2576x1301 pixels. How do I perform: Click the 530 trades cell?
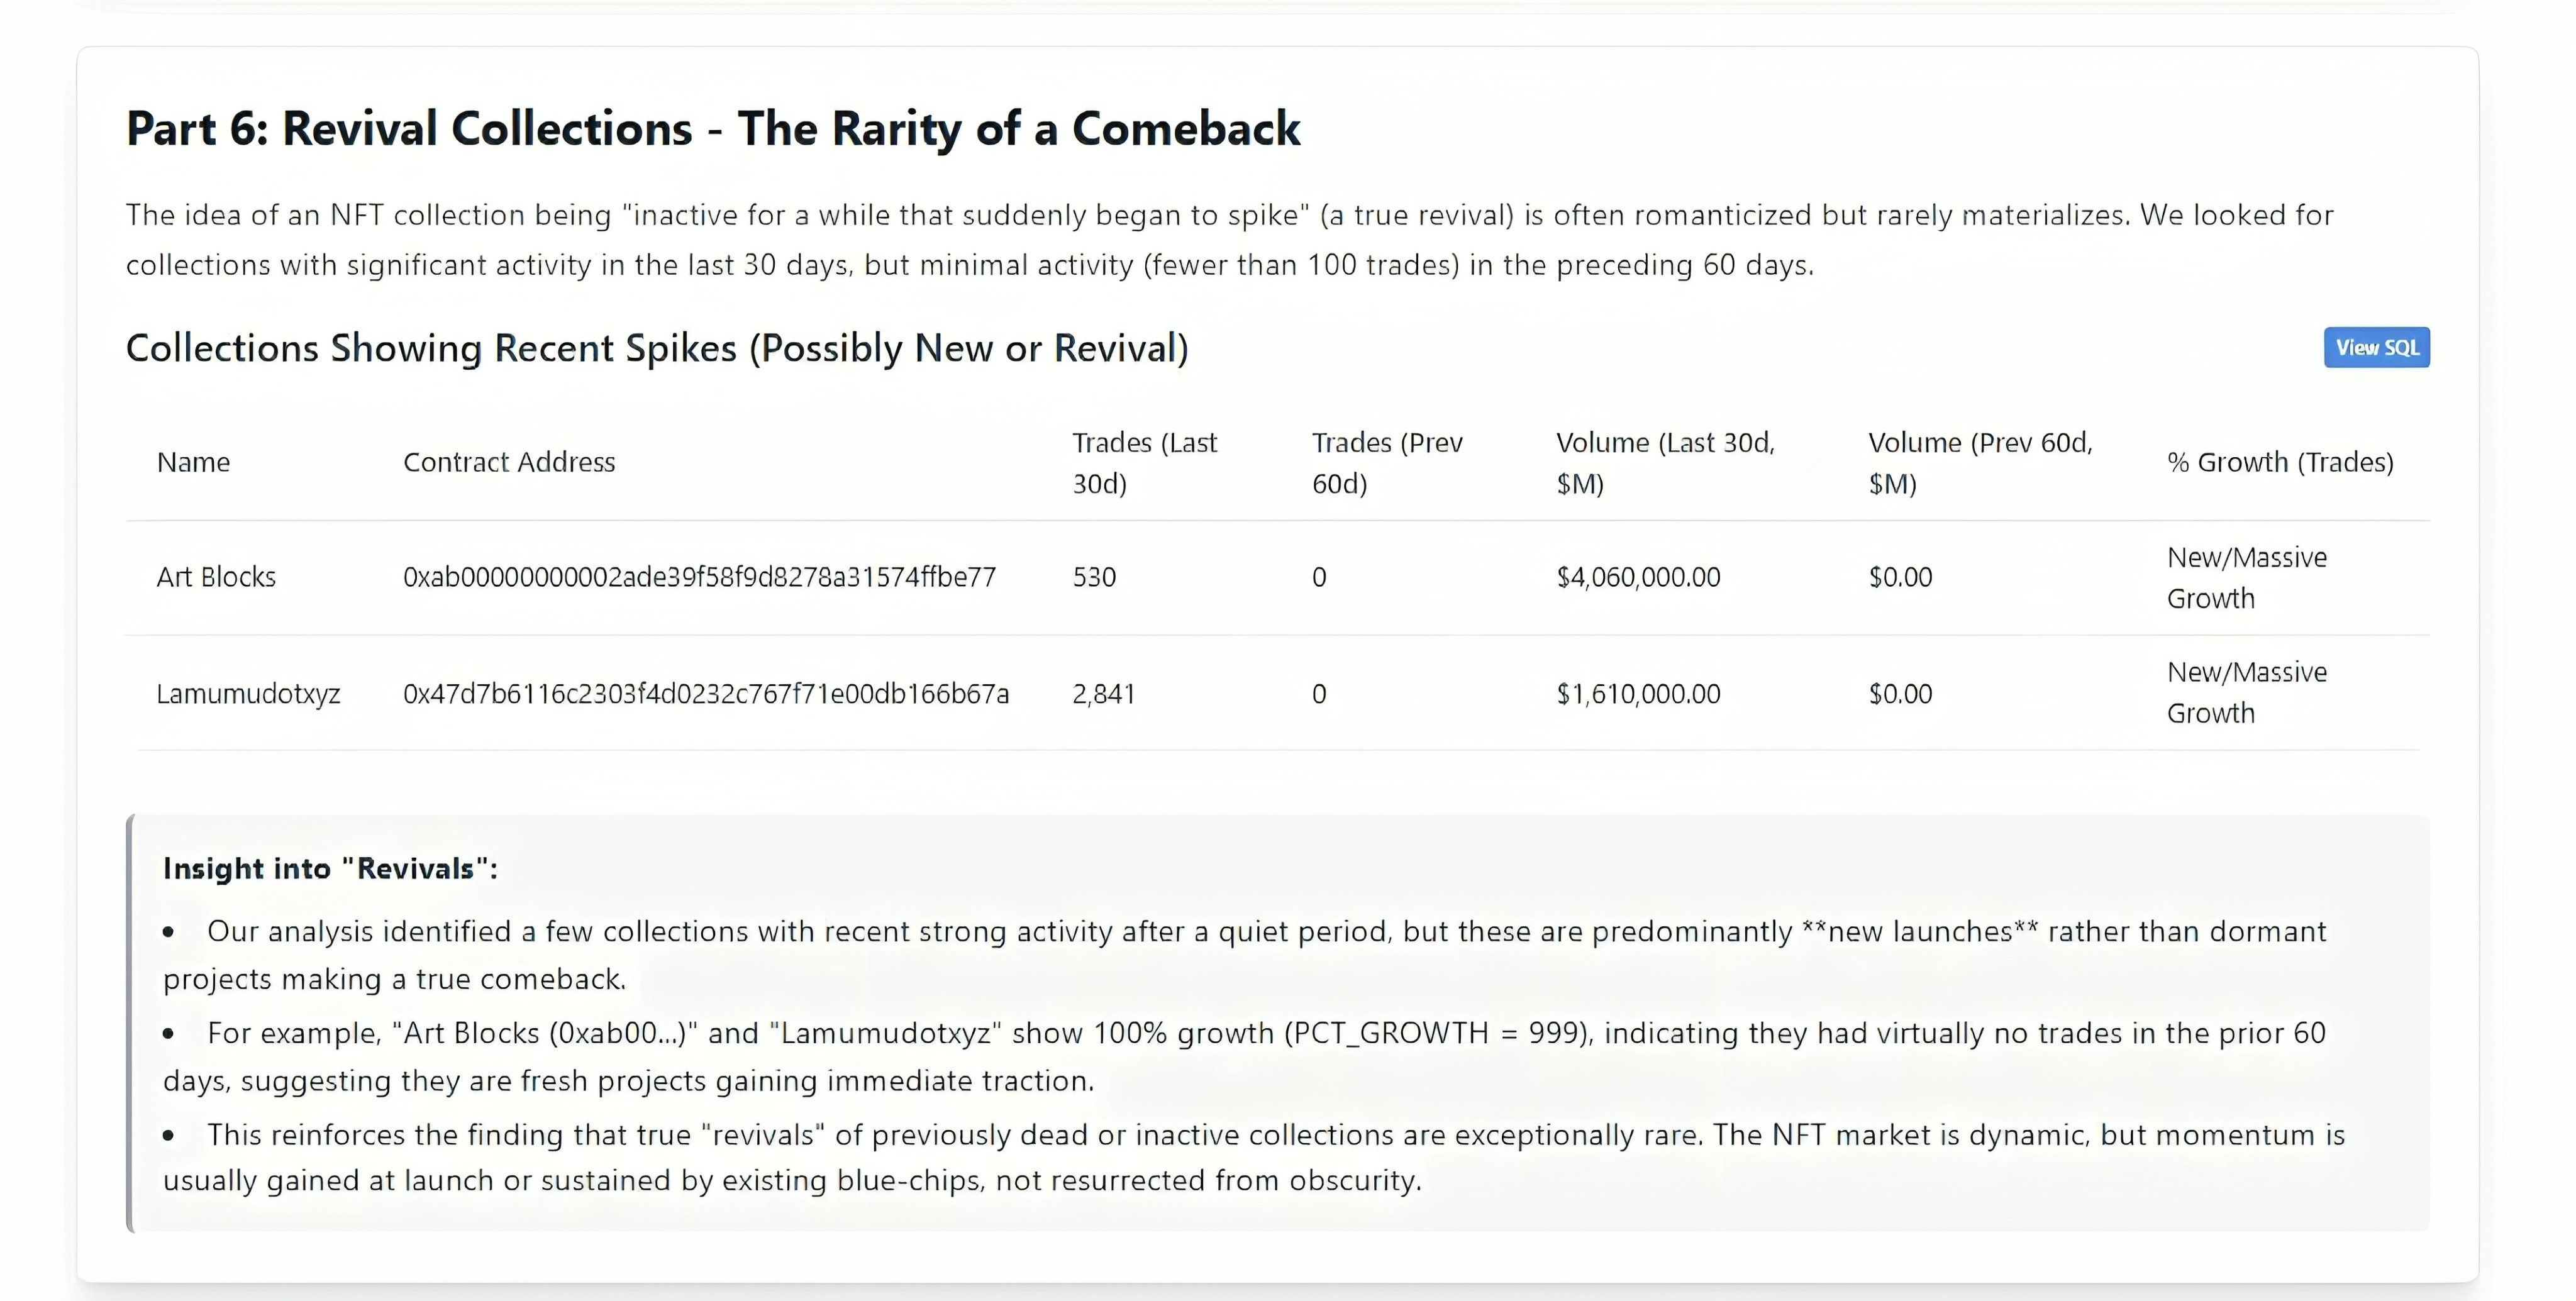1094,577
